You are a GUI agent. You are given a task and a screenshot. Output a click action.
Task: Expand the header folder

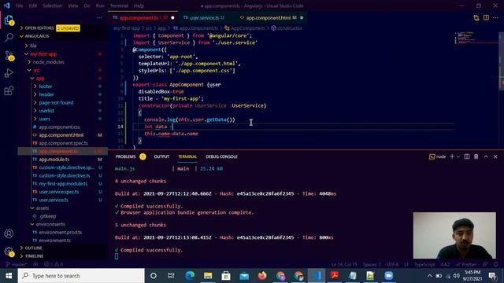tap(63, 94)
